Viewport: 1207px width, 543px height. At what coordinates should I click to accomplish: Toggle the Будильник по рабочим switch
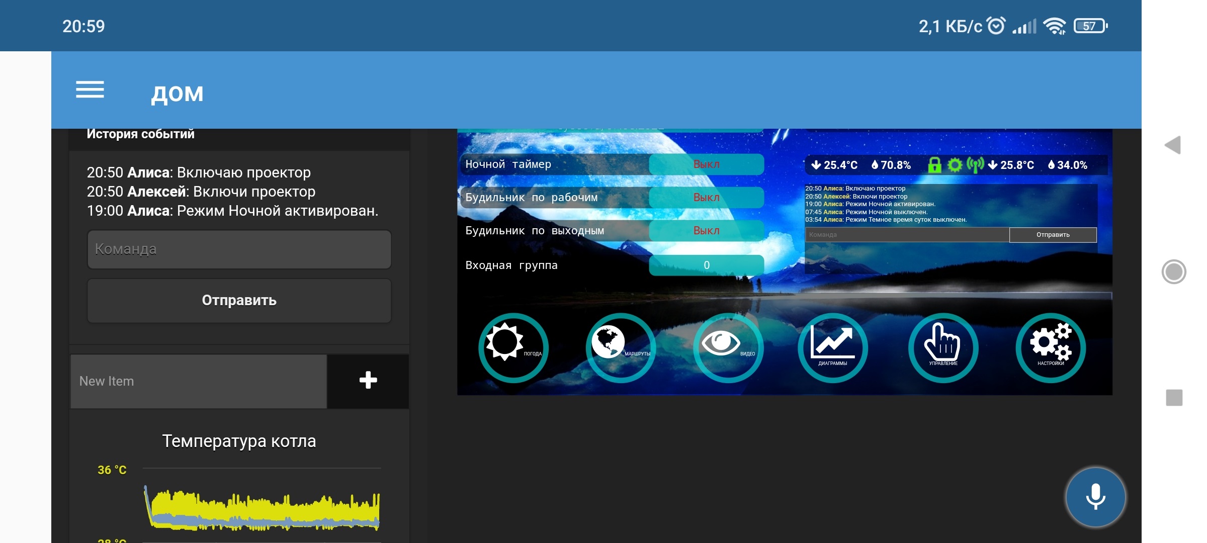tap(705, 196)
